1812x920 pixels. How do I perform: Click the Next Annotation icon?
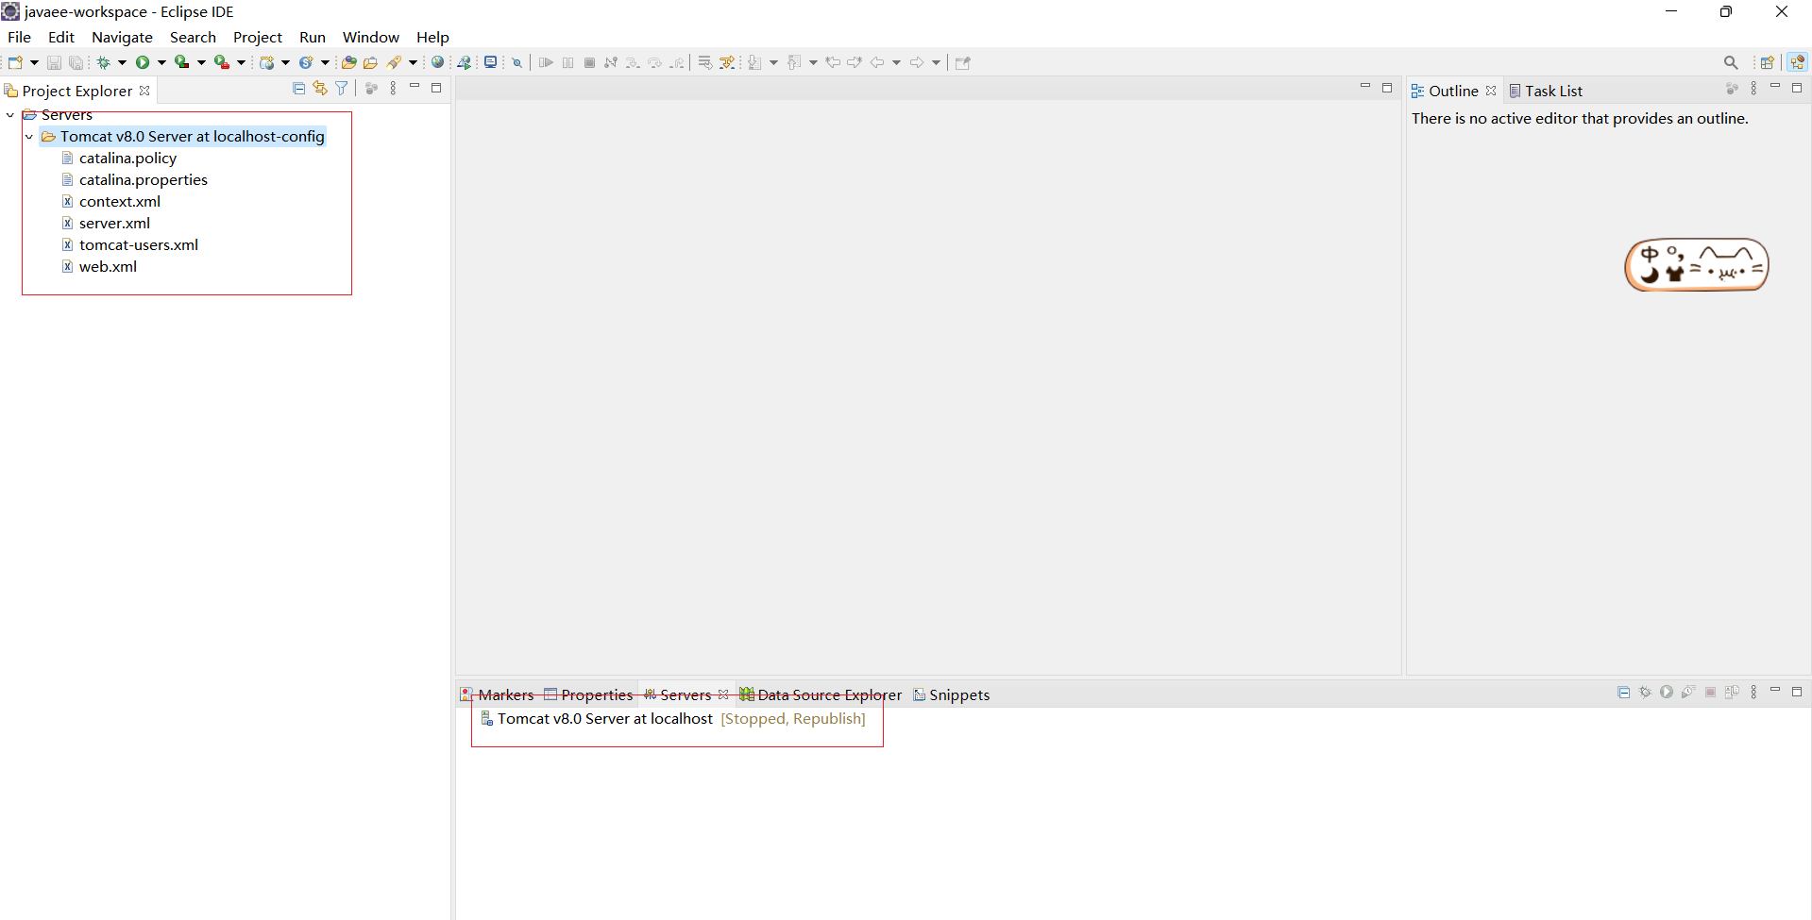tap(754, 62)
